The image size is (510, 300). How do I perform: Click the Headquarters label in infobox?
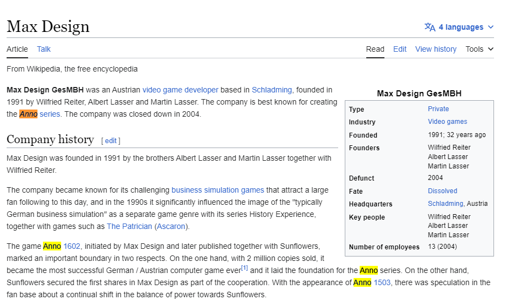371,204
